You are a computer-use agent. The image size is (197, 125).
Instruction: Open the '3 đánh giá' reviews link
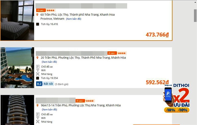tap(61, 84)
